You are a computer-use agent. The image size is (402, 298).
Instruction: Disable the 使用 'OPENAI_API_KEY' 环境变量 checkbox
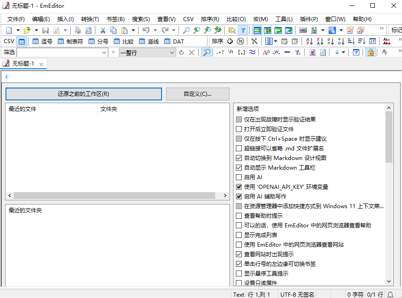[239, 187]
